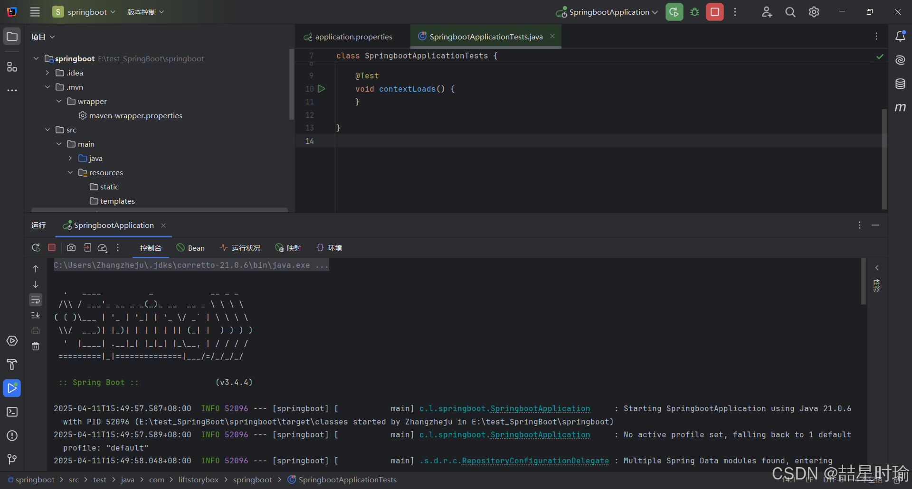Viewport: 912px width, 489px height.
Task: Switch to the 映射 mappings tab
Action: coord(288,248)
